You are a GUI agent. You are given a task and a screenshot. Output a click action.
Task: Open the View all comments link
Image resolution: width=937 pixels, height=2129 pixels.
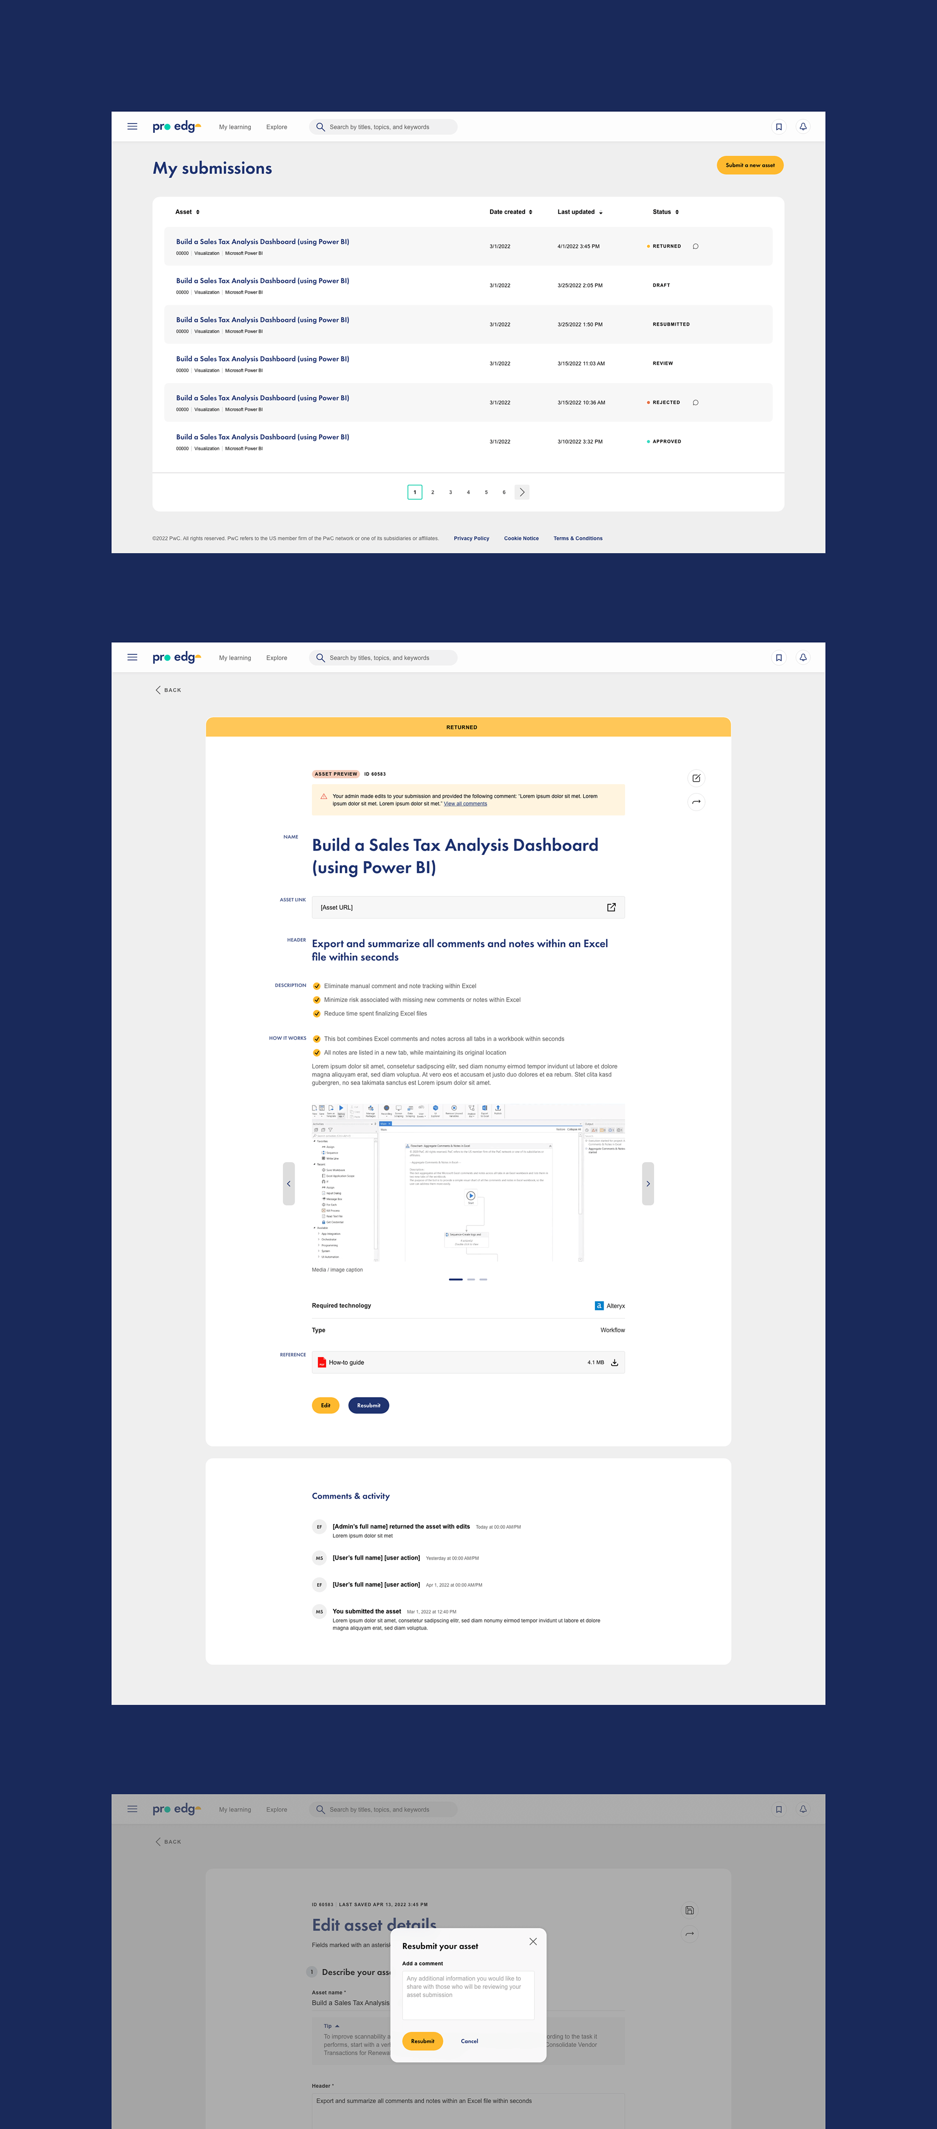click(465, 803)
